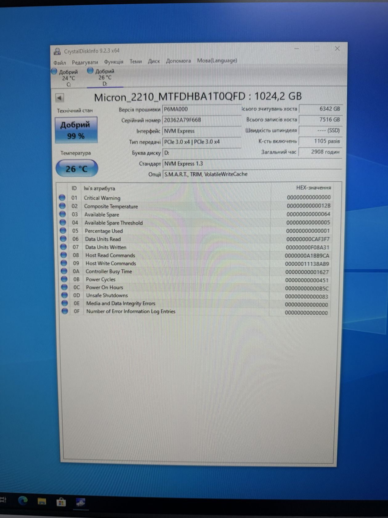Click the Ім'я атрибута column header
388x518 pixels.
point(99,188)
